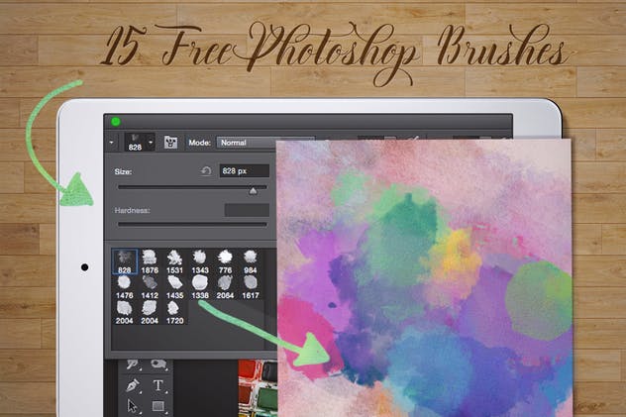626x417 pixels.
Task: Select the 1531 brush preset
Action: click(x=175, y=261)
